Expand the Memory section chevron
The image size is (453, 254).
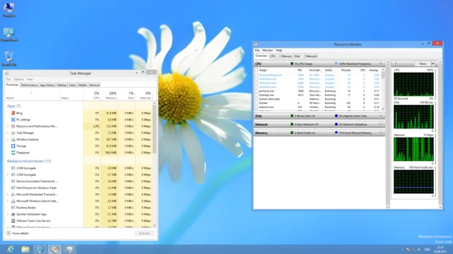click(x=380, y=133)
